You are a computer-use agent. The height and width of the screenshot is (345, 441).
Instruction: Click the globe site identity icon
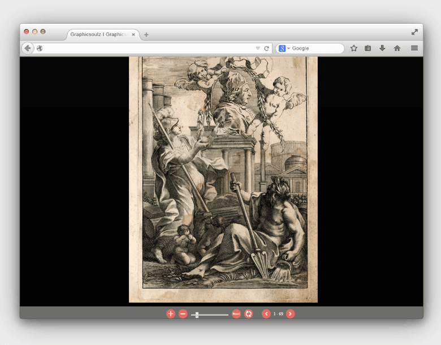pos(40,49)
